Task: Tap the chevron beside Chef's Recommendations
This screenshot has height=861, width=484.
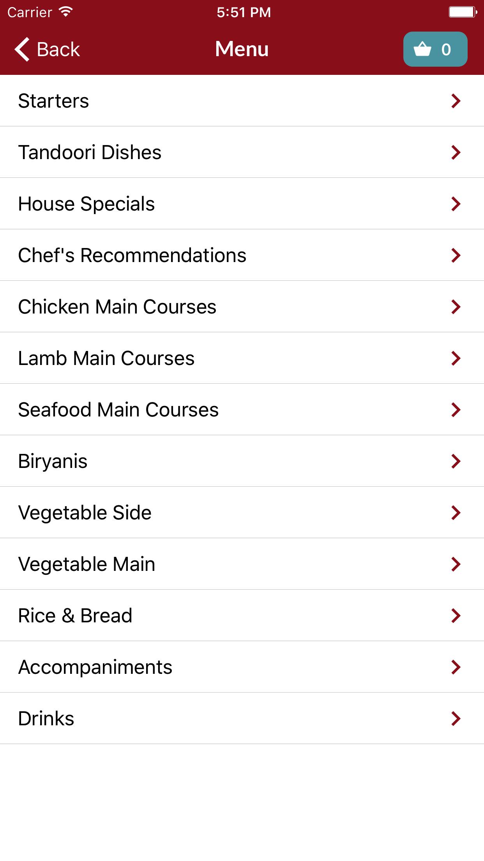Action: pyautogui.click(x=456, y=255)
